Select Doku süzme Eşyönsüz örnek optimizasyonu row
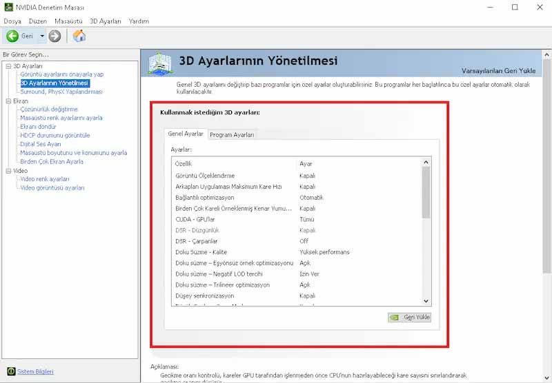The height and width of the screenshot is (383, 552). point(297,263)
